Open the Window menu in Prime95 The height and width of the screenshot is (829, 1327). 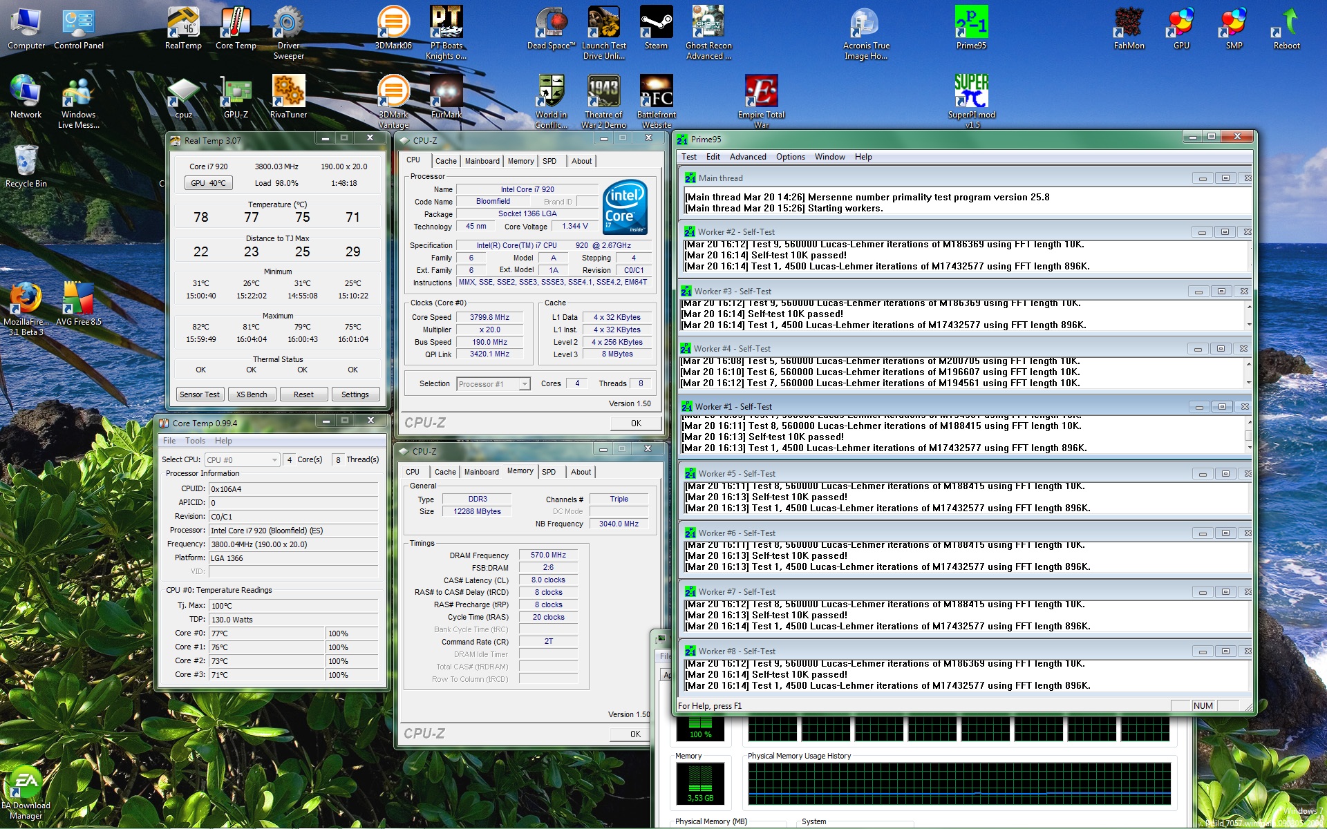pos(829,157)
